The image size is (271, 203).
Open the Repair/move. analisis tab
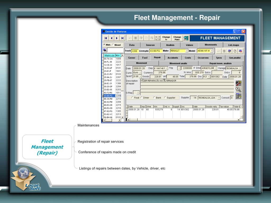[x=220, y=63]
